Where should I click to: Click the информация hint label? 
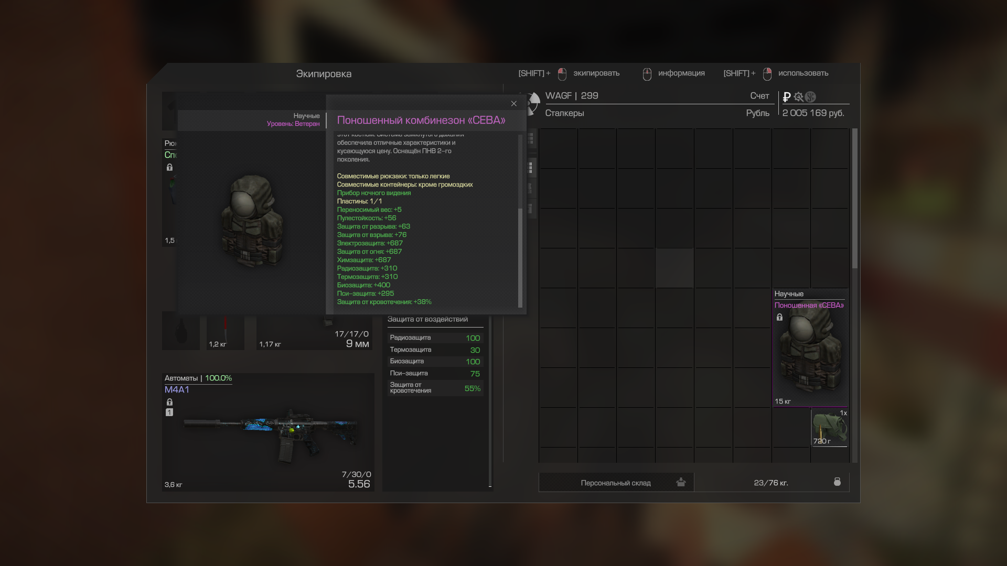[x=681, y=73]
